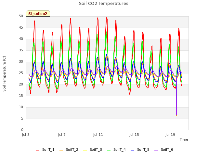This screenshot has height=156, width=208.
Task: Click the orange SoilT_2 legend color marker
Action: 61,150
